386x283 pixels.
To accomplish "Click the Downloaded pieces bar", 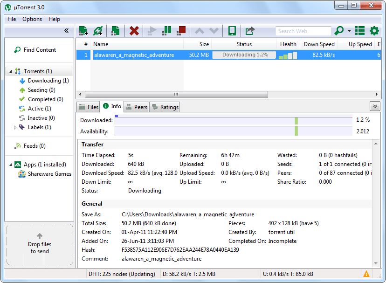I will [x=234, y=120].
